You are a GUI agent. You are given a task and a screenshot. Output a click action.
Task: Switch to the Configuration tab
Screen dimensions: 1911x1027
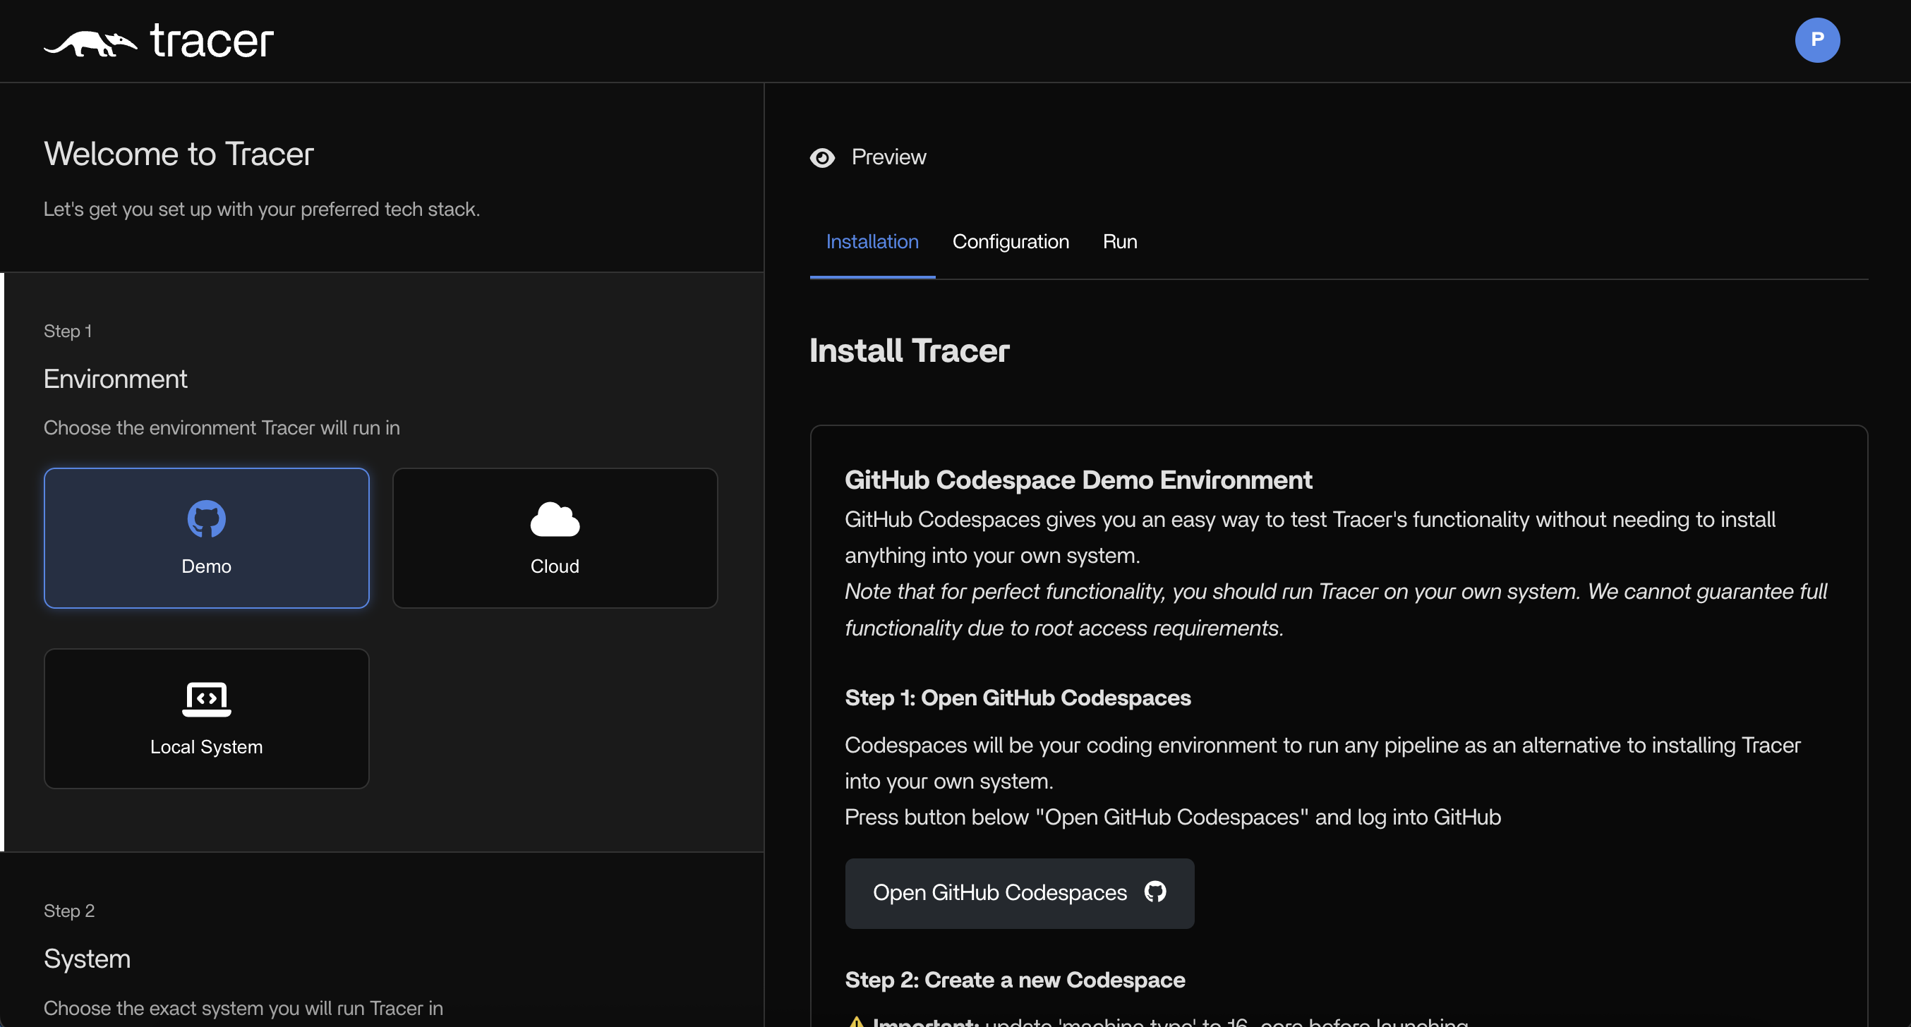[x=1011, y=242]
